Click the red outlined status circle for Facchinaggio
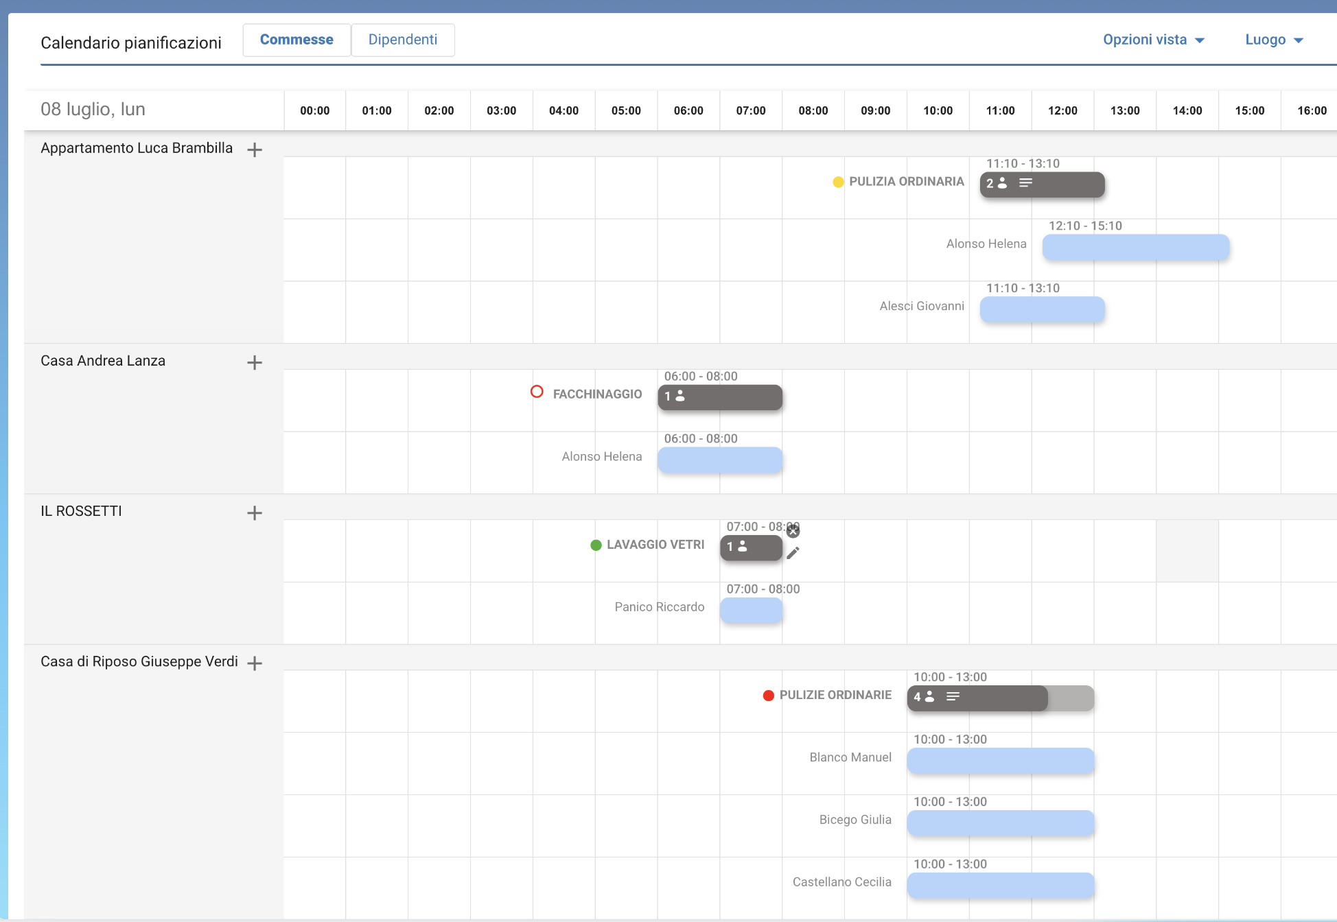The image size is (1337, 922). point(537,392)
